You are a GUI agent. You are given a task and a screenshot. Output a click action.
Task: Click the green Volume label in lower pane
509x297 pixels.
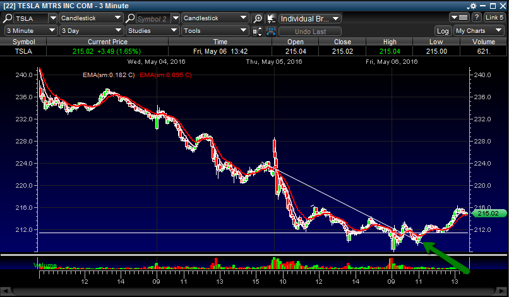[x=45, y=265]
